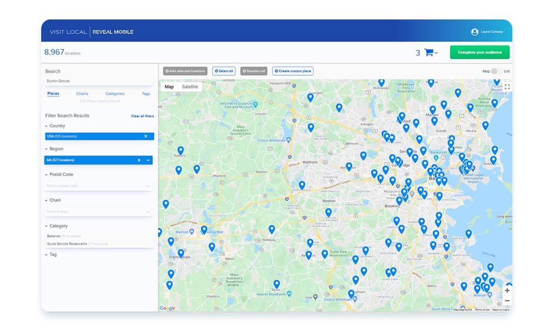This screenshot has width=554, height=336.
Task: Switch to the Places tab
Action: tap(54, 94)
